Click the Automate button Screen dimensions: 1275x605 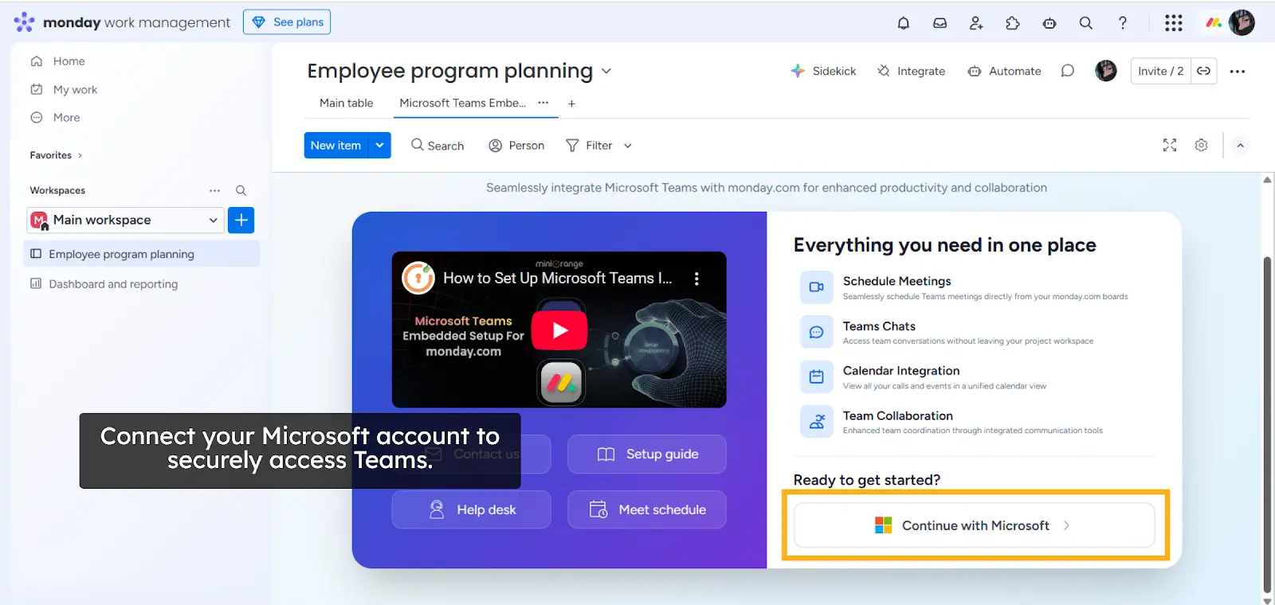(1004, 71)
